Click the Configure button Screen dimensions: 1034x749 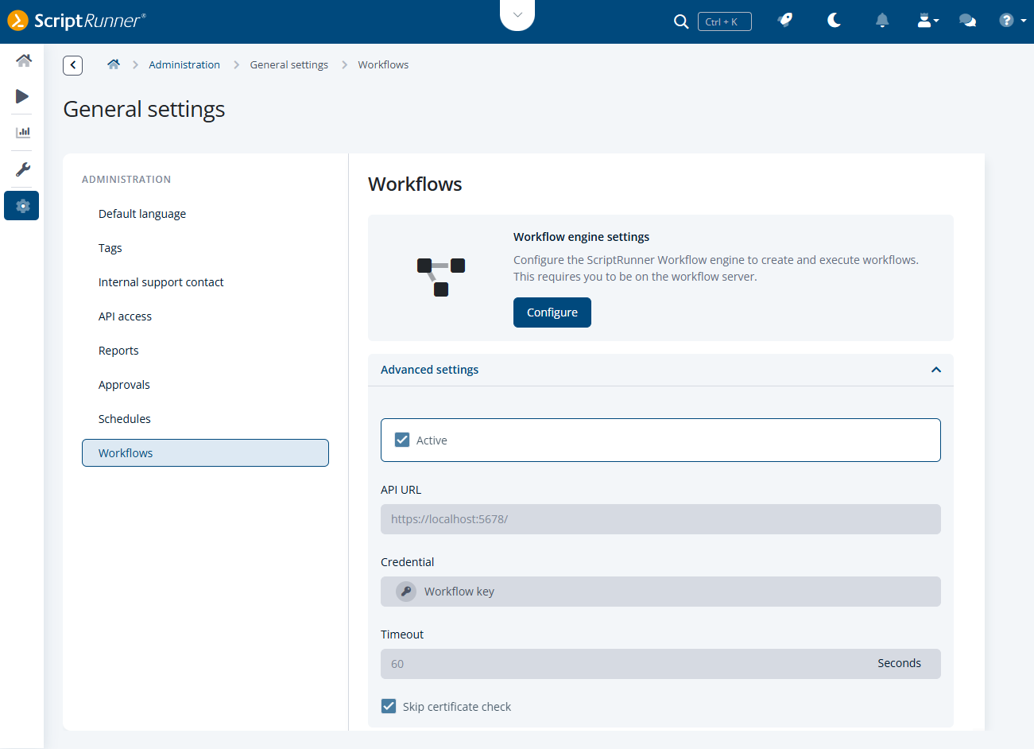pos(552,312)
